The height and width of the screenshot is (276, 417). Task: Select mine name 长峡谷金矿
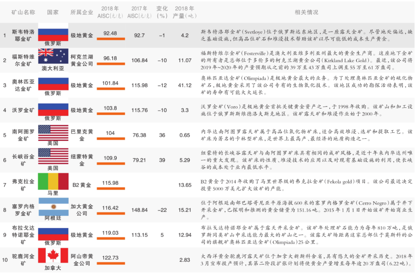click(x=23, y=160)
